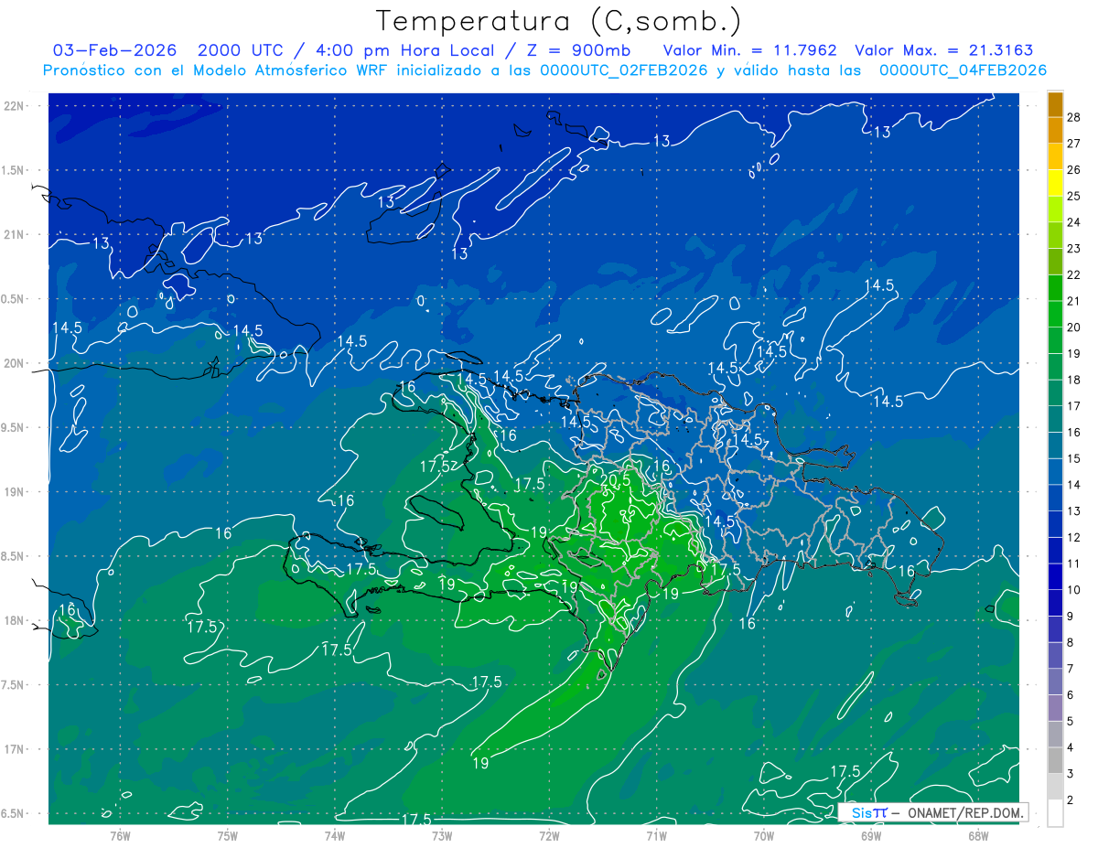
Task: Click the "21" value in the color legend
Action: click(x=1074, y=301)
